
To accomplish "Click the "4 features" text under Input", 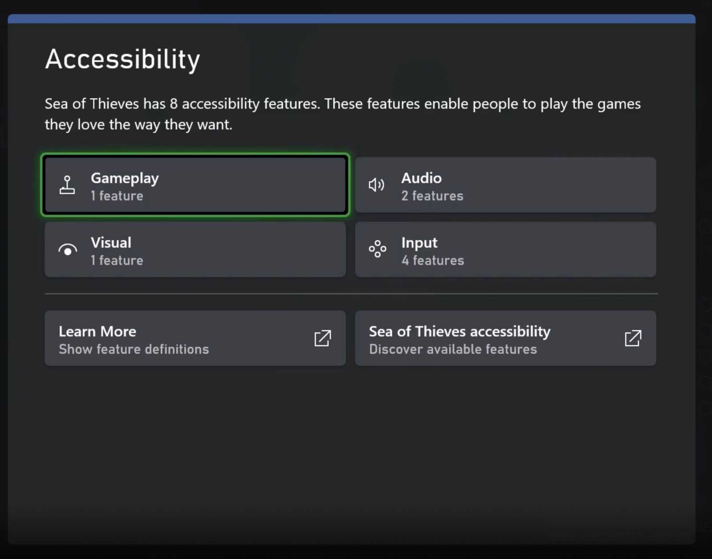I will point(433,260).
